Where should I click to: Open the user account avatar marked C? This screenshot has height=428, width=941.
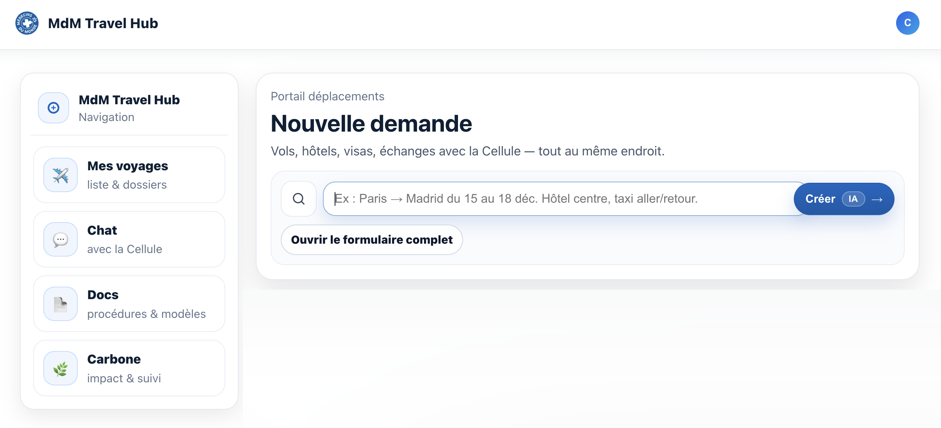(907, 23)
